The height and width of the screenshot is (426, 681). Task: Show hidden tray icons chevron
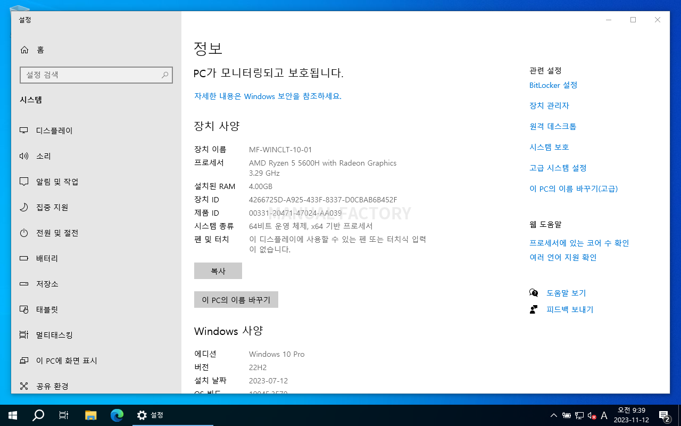[x=554, y=415]
